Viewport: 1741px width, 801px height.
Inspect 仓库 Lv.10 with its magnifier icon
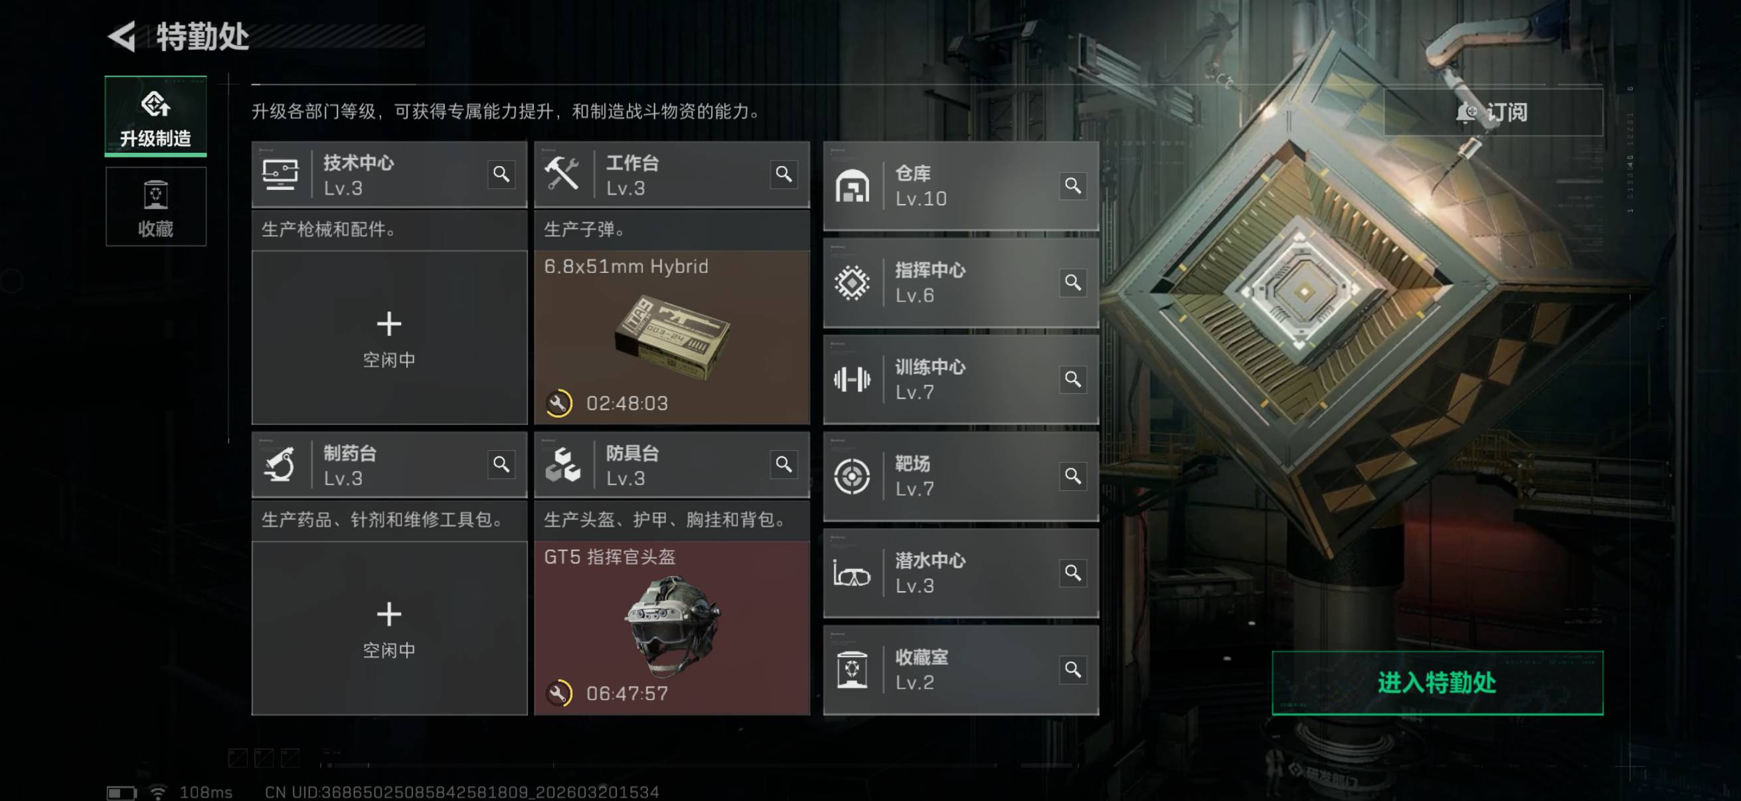pos(1072,185)
